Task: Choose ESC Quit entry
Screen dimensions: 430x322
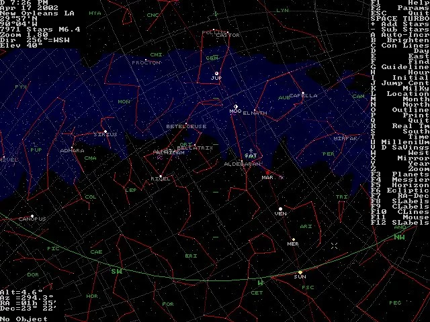Action: 400,13
